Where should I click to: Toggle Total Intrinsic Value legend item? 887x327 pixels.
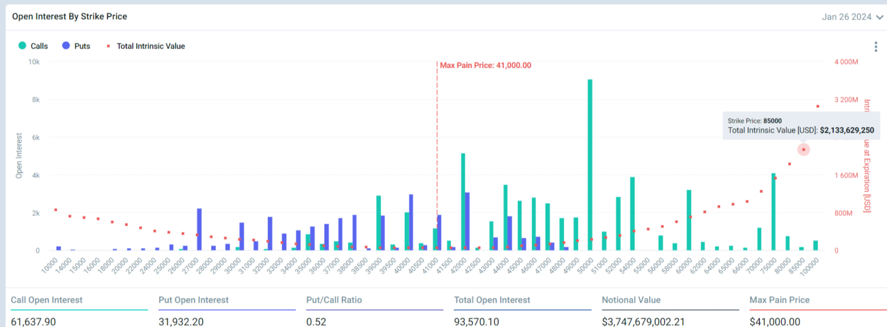(x=146, y=46)
